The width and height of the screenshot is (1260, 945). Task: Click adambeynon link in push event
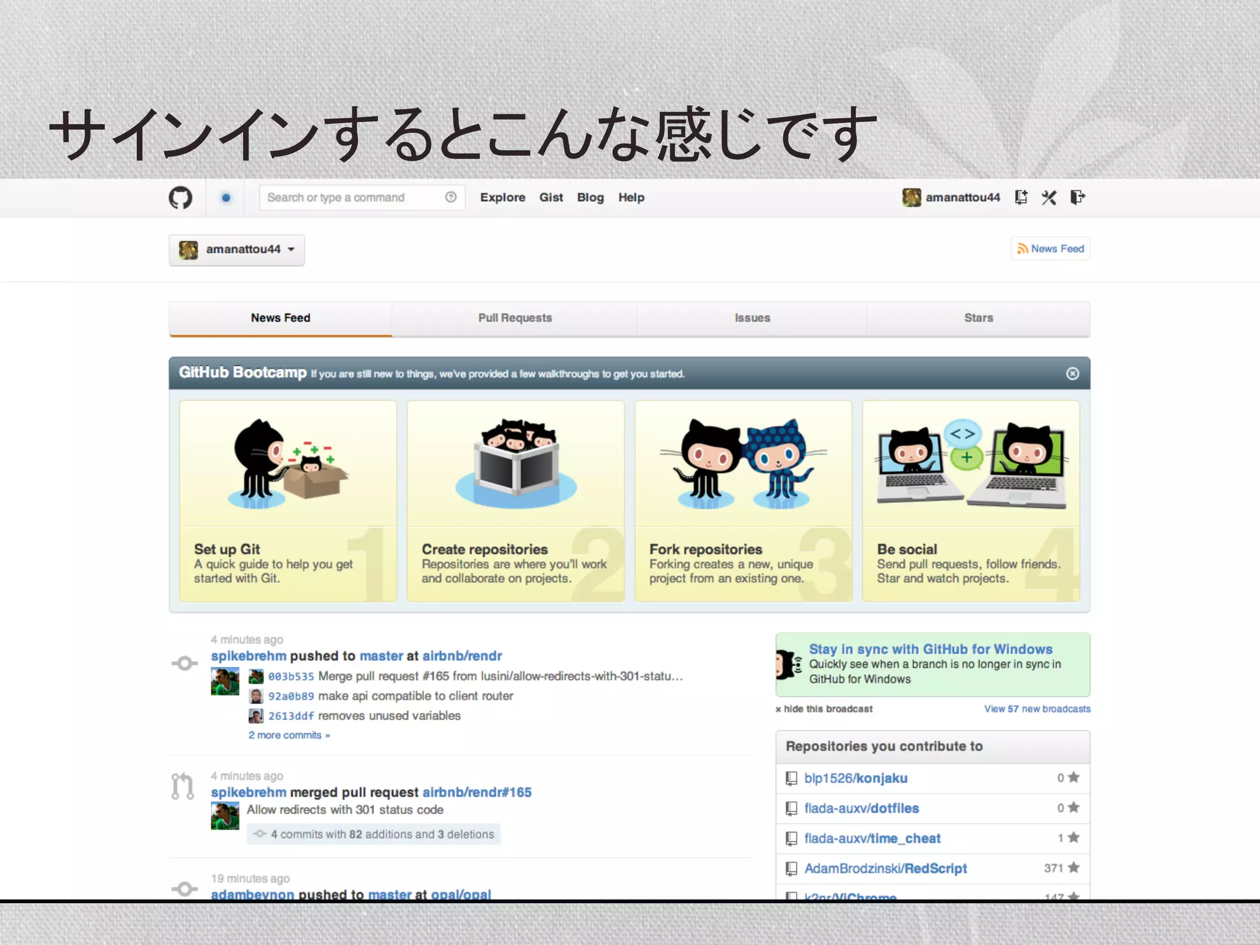click(252, 894)
